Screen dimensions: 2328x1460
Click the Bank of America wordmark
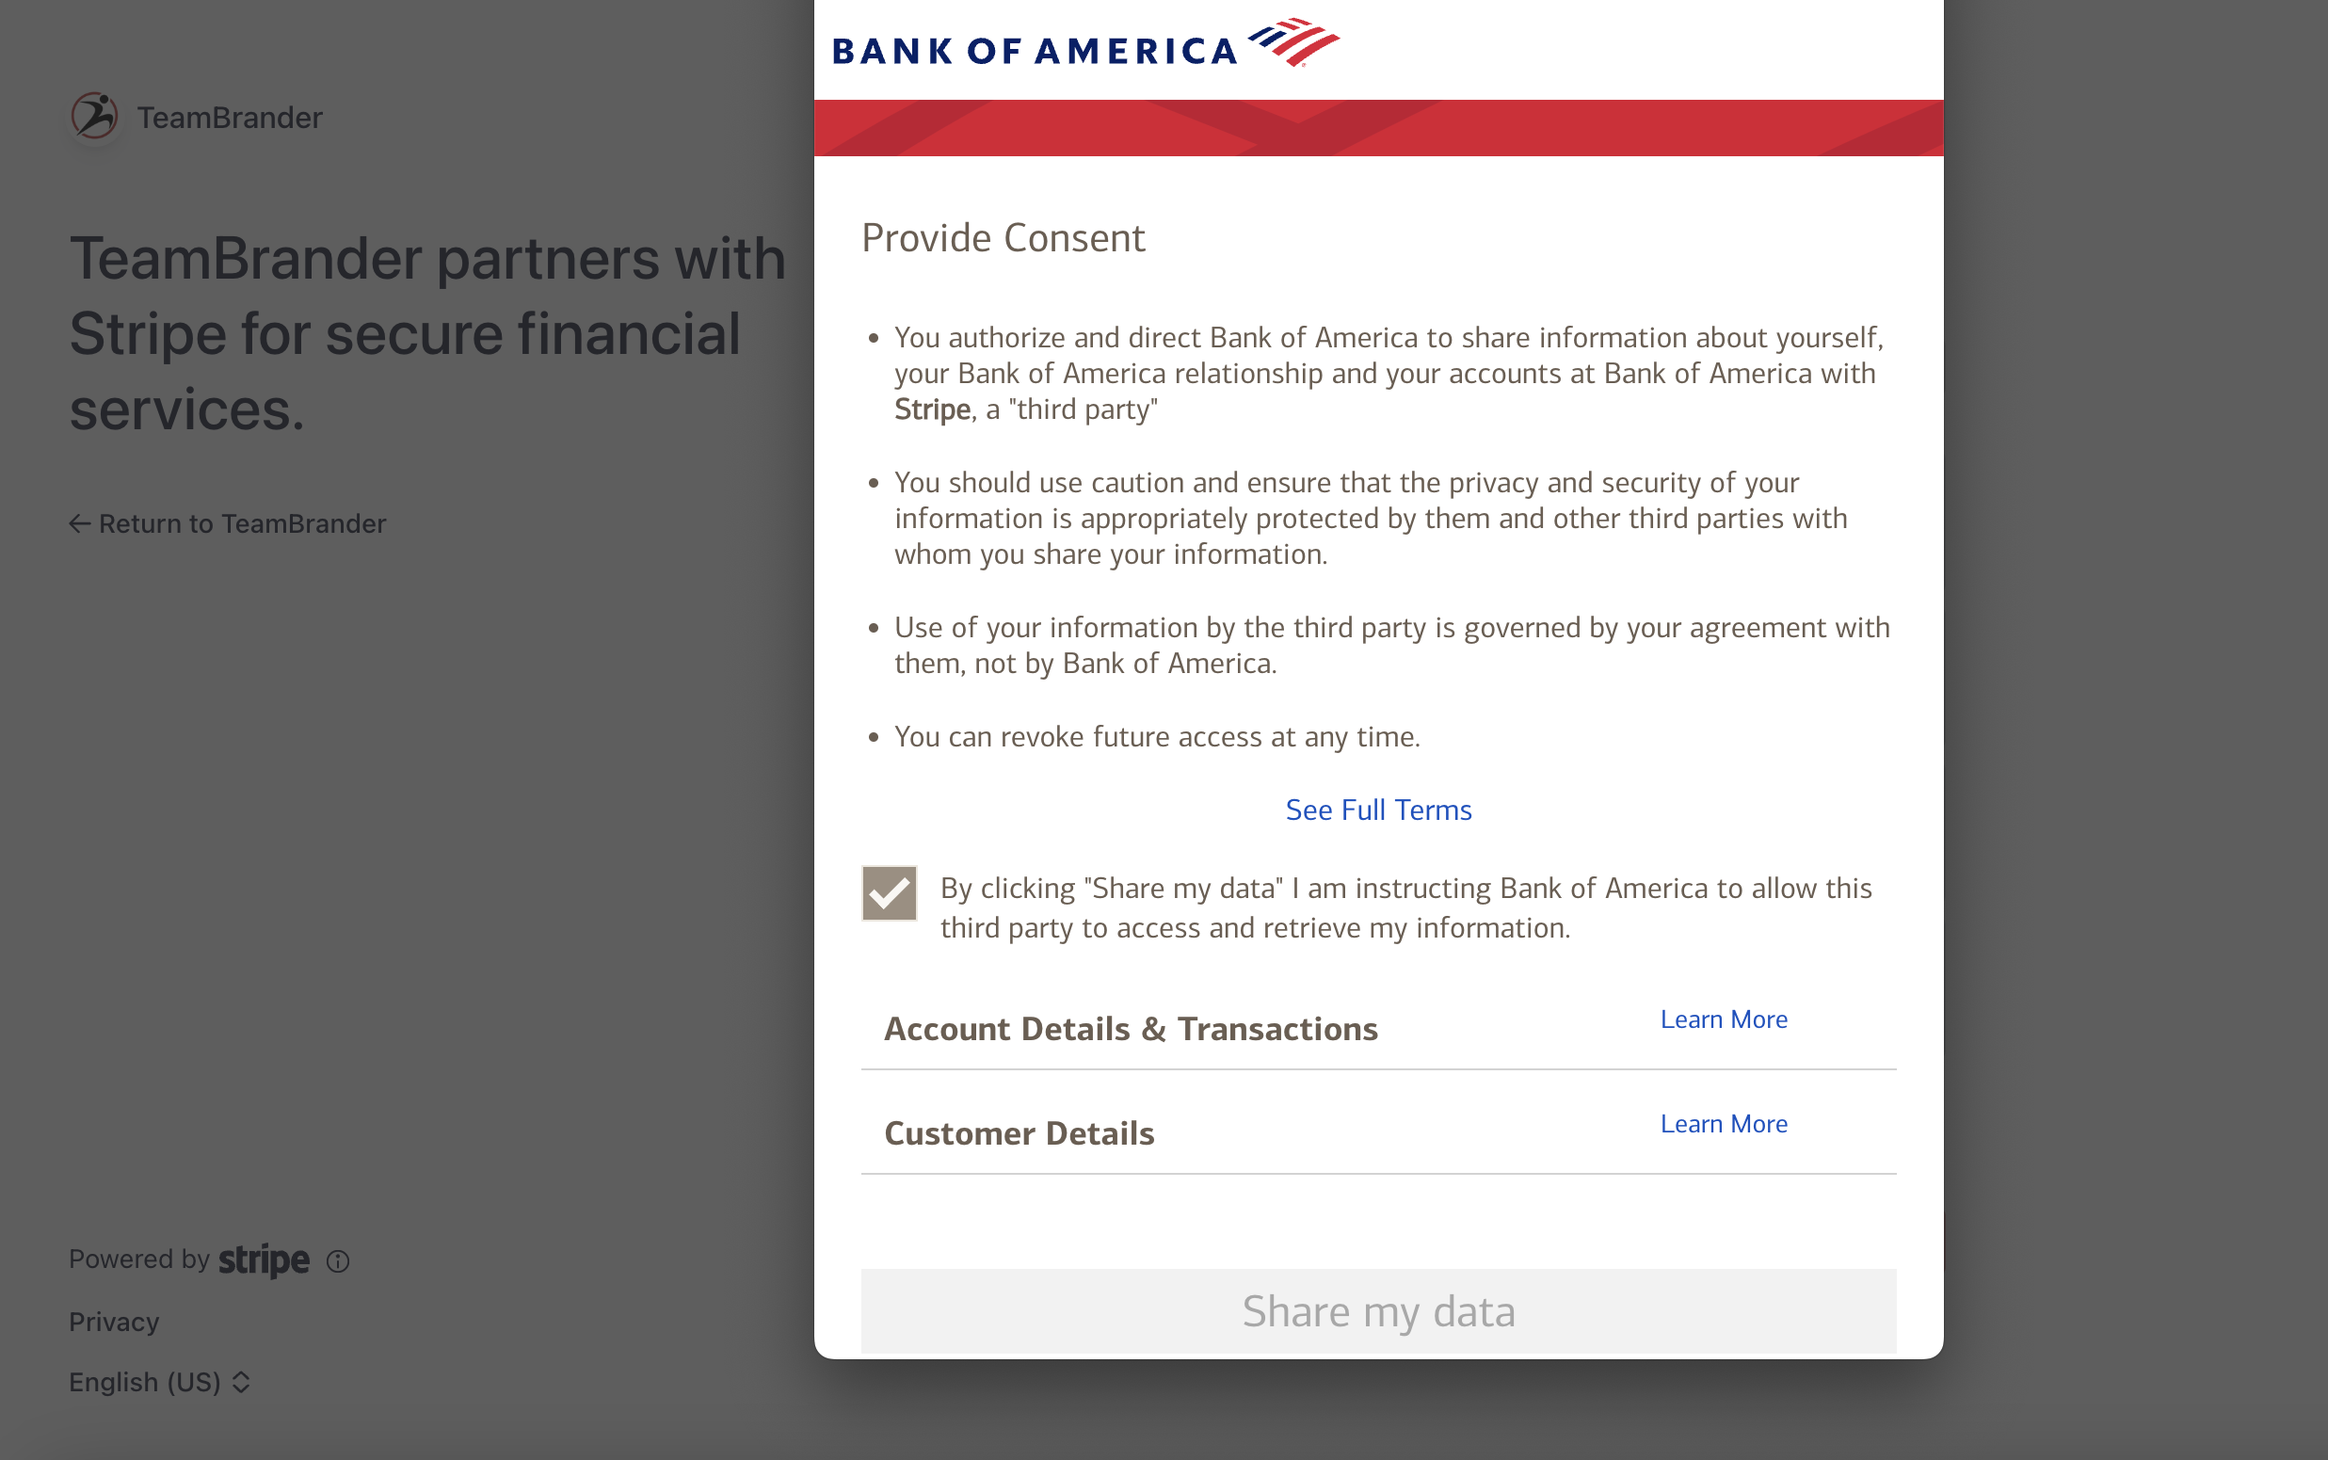1035,50
